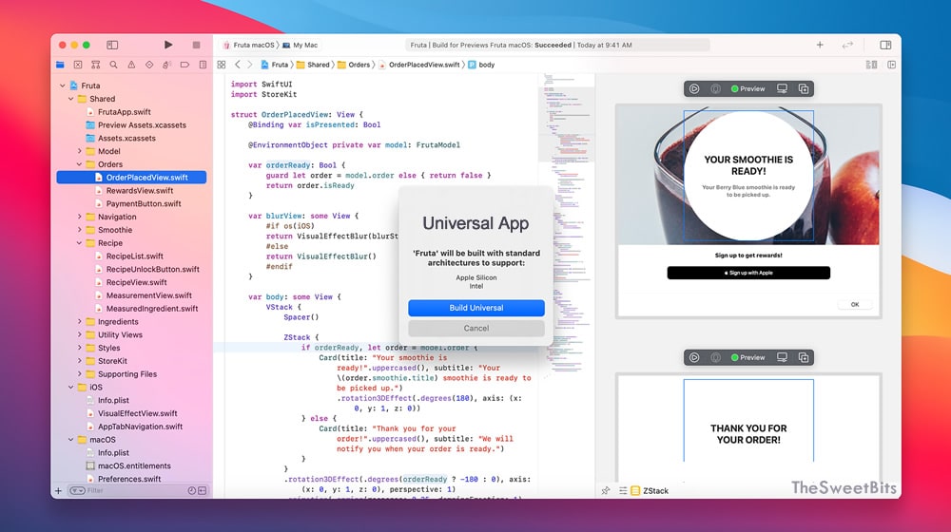Duplicate the top preview
The height and width of the screenshot is (532, 951).
804,89
